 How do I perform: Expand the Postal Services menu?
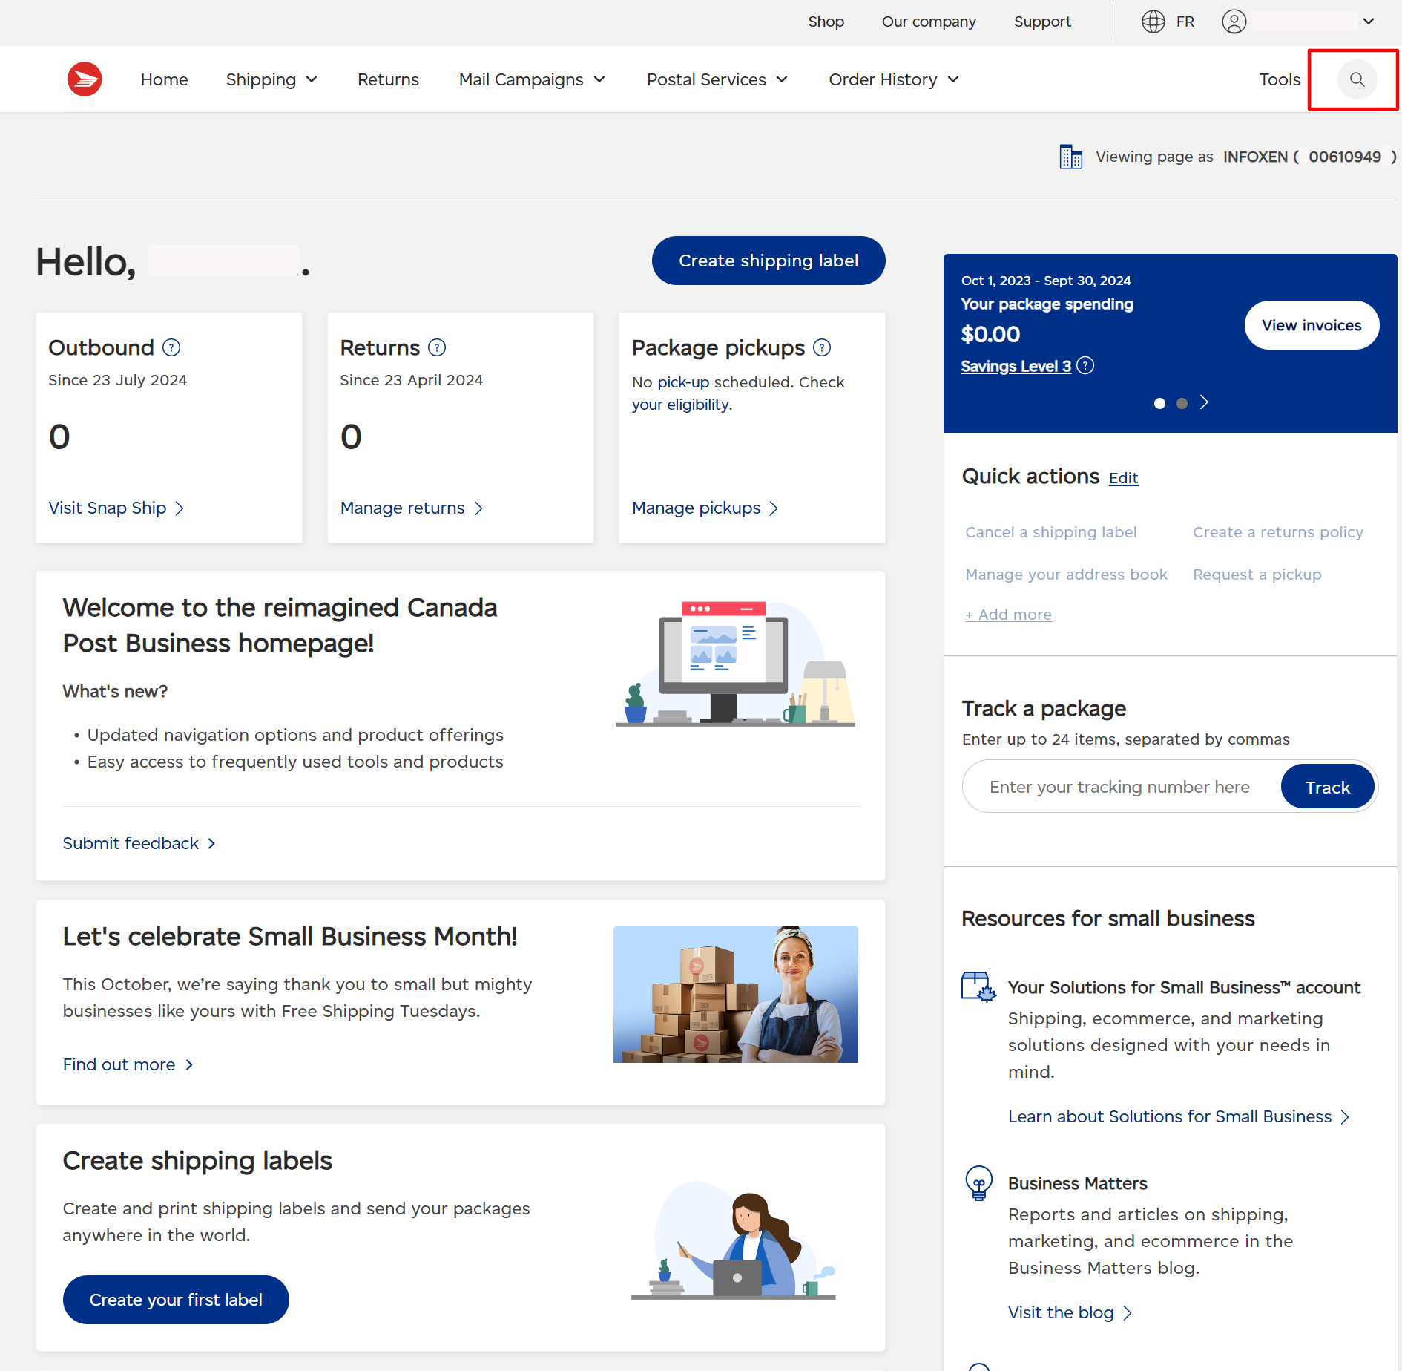(x=717, y=79)
